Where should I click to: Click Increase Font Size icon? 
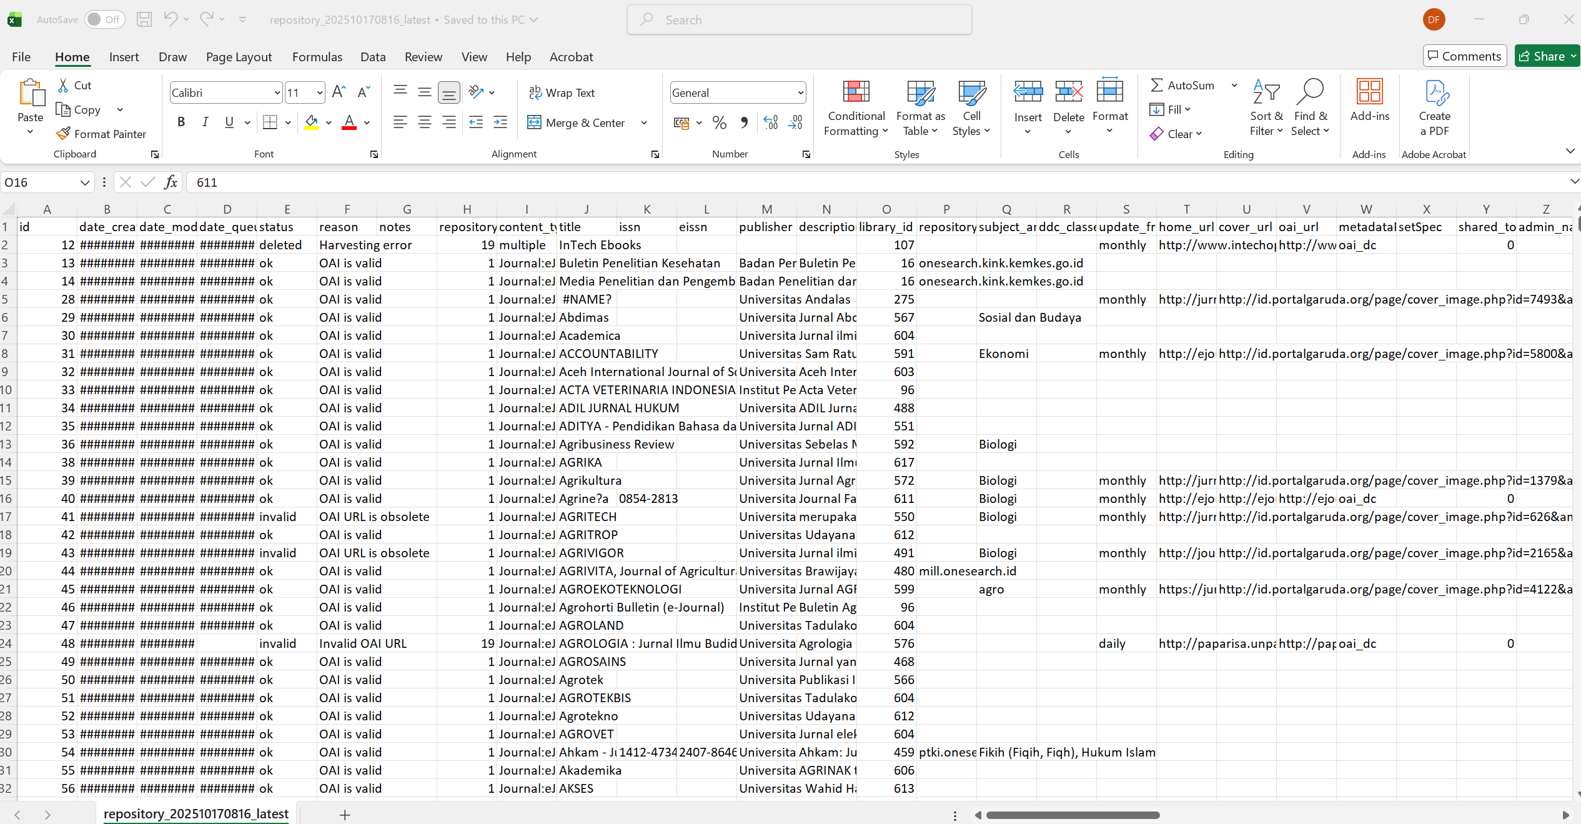click(339, 92)
